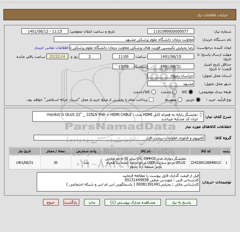Click the buyer organization name field
The height and width of the screenshot is (232, 240).
124,40
